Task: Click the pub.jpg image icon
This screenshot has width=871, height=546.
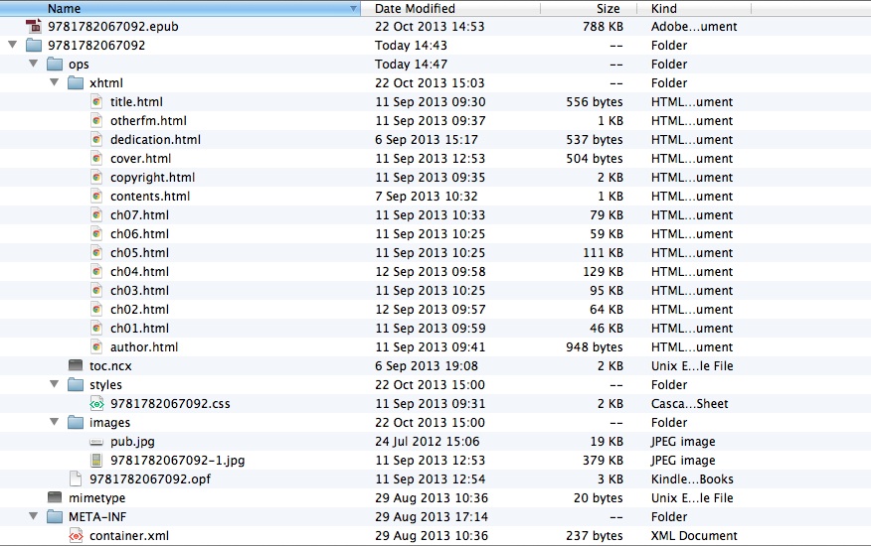Action: click(96, 442)
